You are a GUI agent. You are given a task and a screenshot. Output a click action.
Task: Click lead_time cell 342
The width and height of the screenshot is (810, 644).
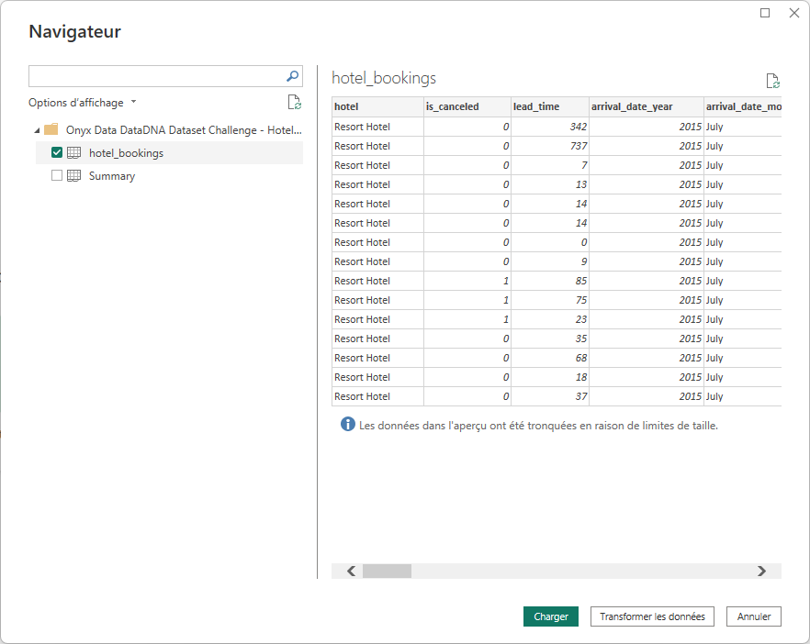coord(550,127)
